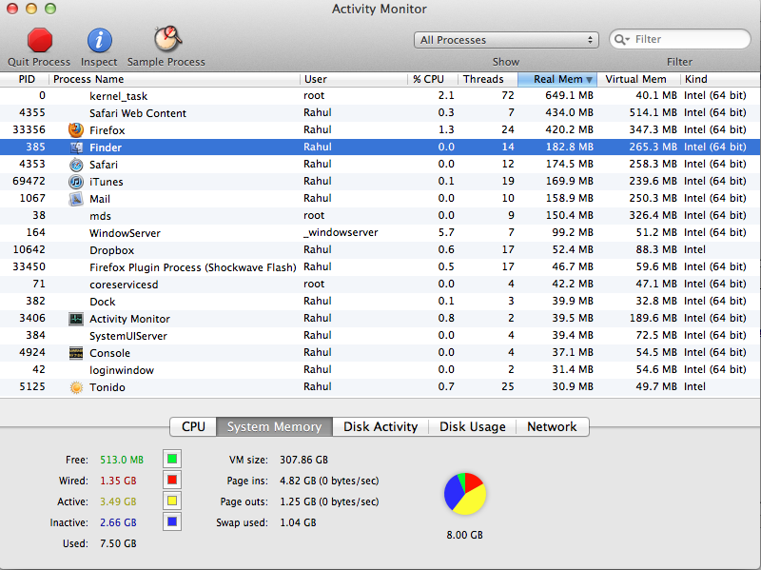Click the 1.04 GB swap used value
The height and width of the screenshot is (570, 761).
[x=298, y=523]
